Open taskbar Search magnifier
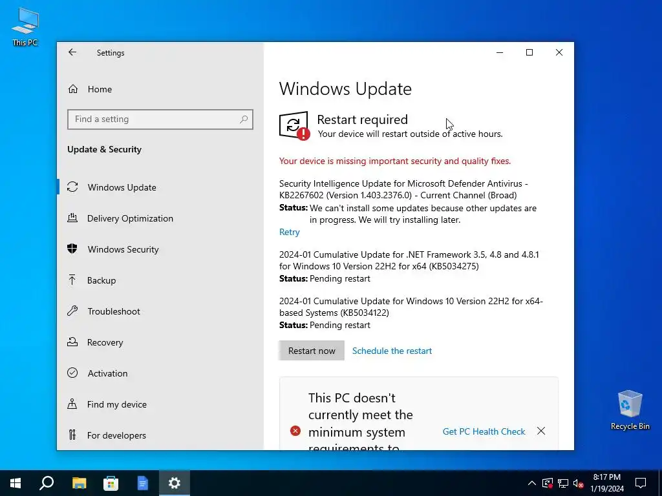 click(47, 483)
